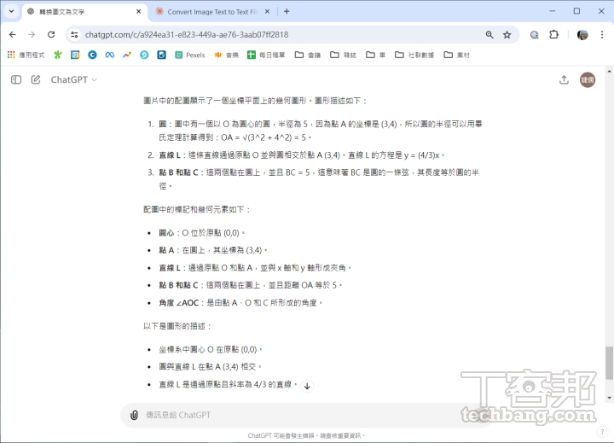Viewport: 614px width, 443px height.
Task: Open the Chrome three-dot menu
Action: coord(602,34)
